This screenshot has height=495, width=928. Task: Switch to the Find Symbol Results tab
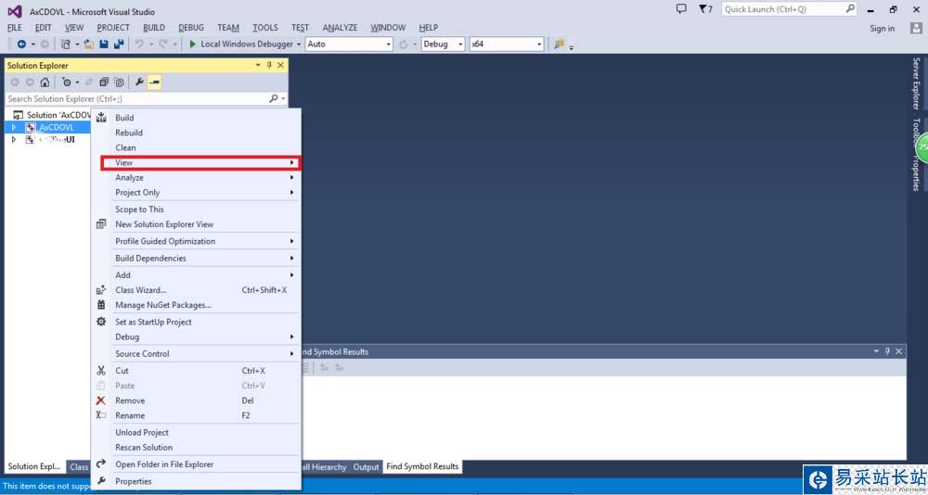[x=422, y=466]
